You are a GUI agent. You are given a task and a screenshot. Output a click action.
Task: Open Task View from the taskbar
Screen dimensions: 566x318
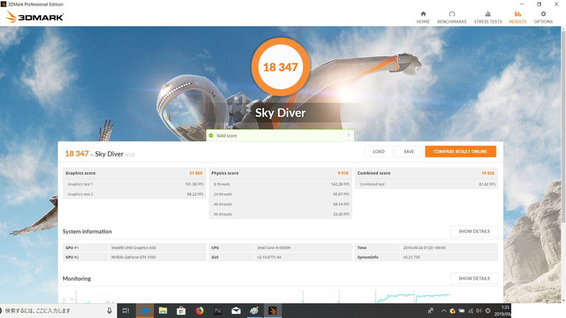tap(126, 310)
